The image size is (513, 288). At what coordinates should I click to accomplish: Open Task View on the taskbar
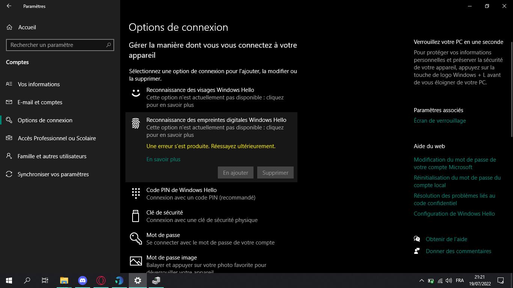click(45, 280)
